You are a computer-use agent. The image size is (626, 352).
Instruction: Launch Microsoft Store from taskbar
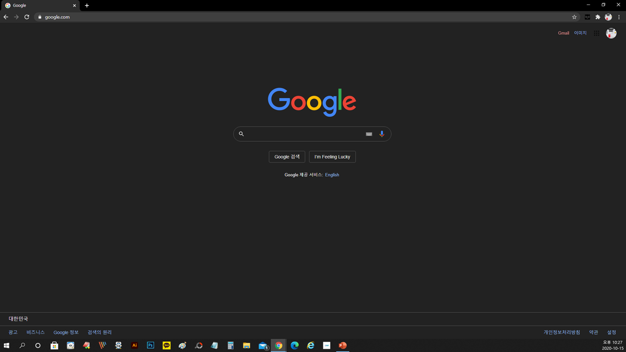54,346
